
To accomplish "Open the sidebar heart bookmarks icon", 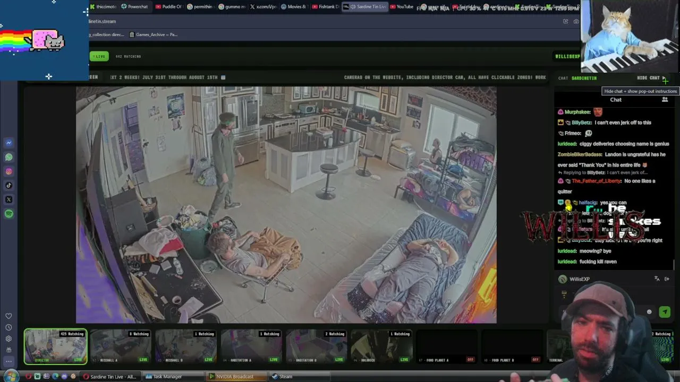I will click(8, 316).
